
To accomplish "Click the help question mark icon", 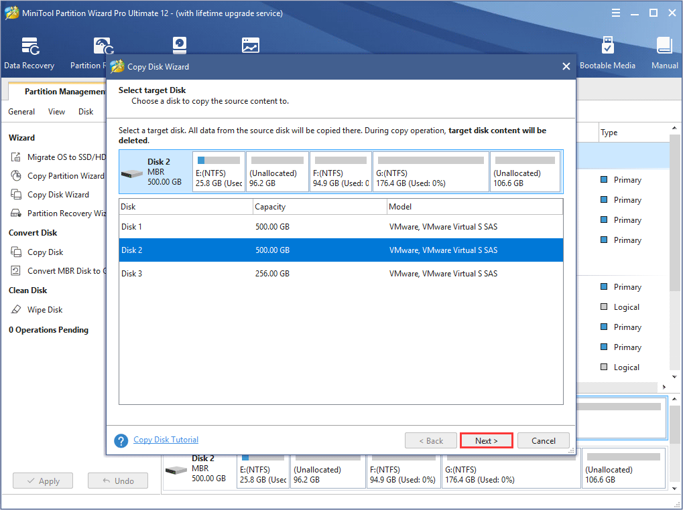I will pyautogui.click(x=121, y=440).
